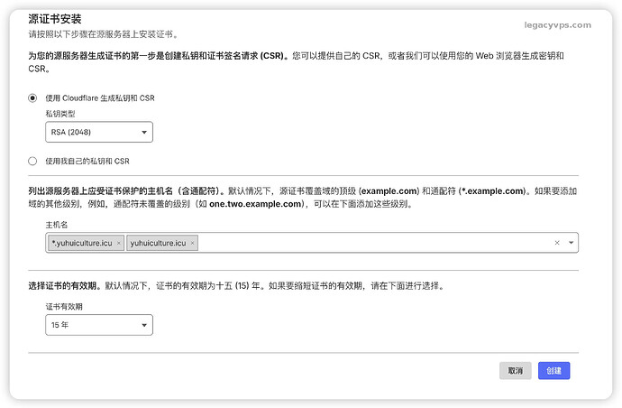Click the 取消 button
The width and height of the screenshot is (622, 408).
click(x=516, y=371)
